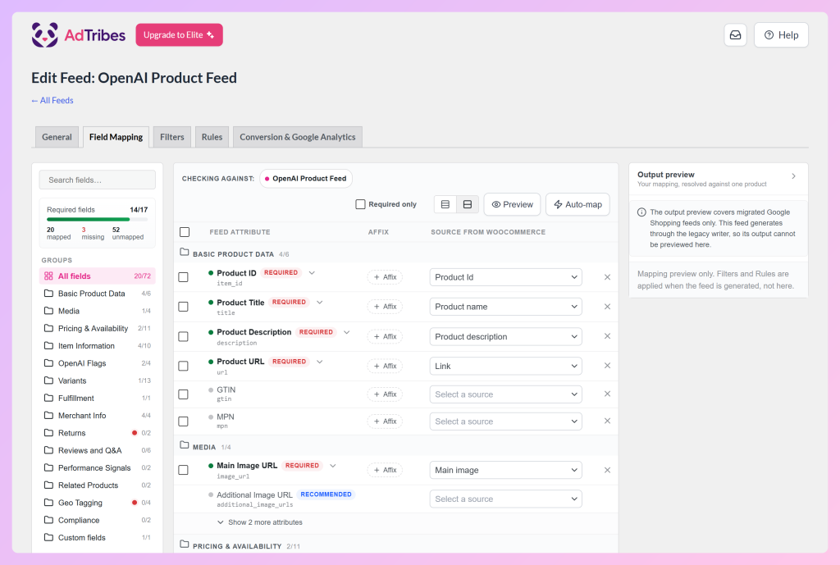Select the Main Image URL row checkbox

(183, 470)
